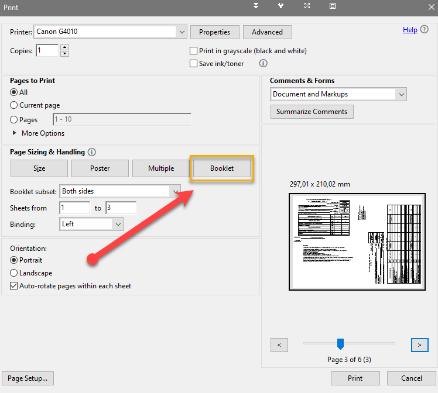
Task: Click the Save ink/toner info icon
Action: click(263, 63)
